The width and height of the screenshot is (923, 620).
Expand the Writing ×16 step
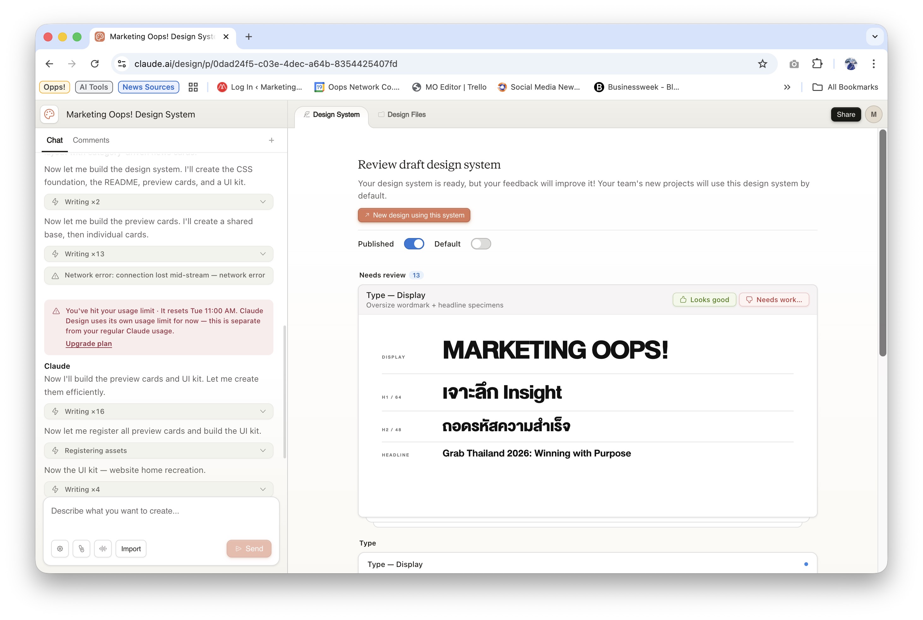(158, 411)
